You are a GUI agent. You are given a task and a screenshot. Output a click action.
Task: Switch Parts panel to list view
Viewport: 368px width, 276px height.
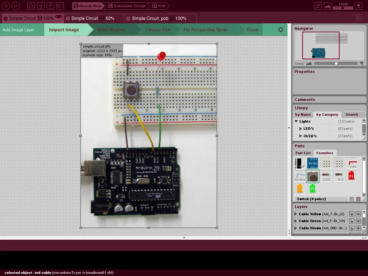(351, 199)
